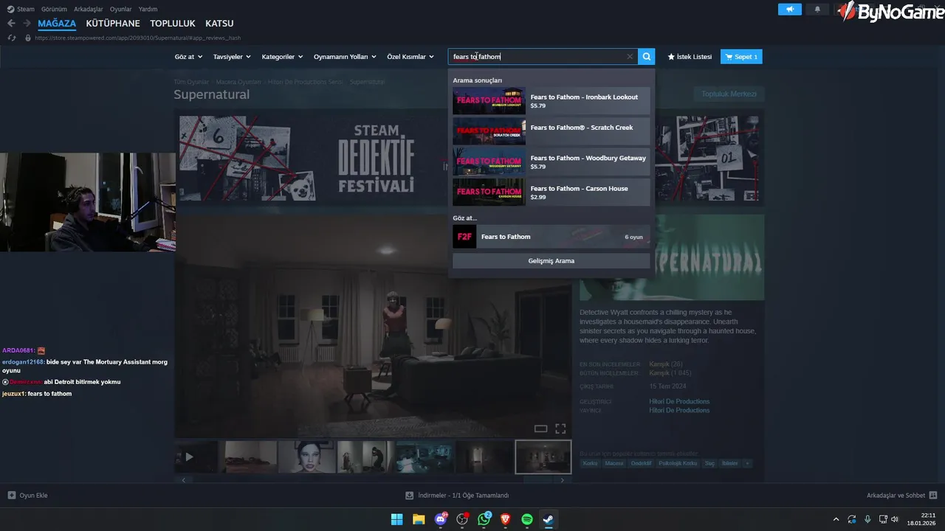Select Fears to Fathom - Carson House result
Image resolution: width=945 pixels, height=531 pixels.
pyautogui.click(x=551, y=192)
